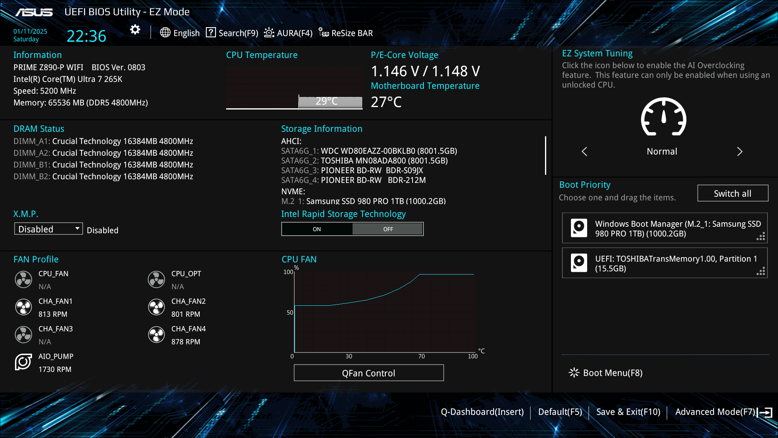Viewport: 778px width, 438px height.
Task: Click the 27°C motherboard temperature
Action: click(x=386, y=102)
